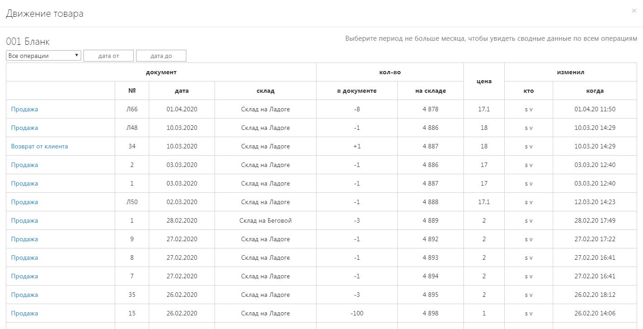Open Продажа document Л50

click(x=24, y=202)
